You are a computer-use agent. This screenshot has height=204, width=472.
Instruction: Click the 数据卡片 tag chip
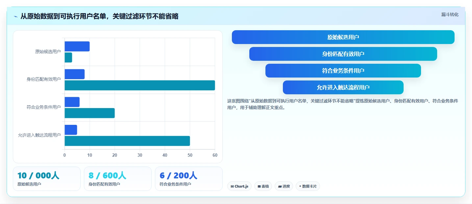[308, 186]
